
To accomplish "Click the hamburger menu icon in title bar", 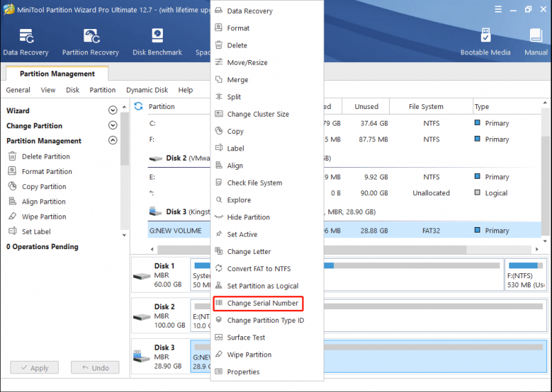I will [498, 10].
